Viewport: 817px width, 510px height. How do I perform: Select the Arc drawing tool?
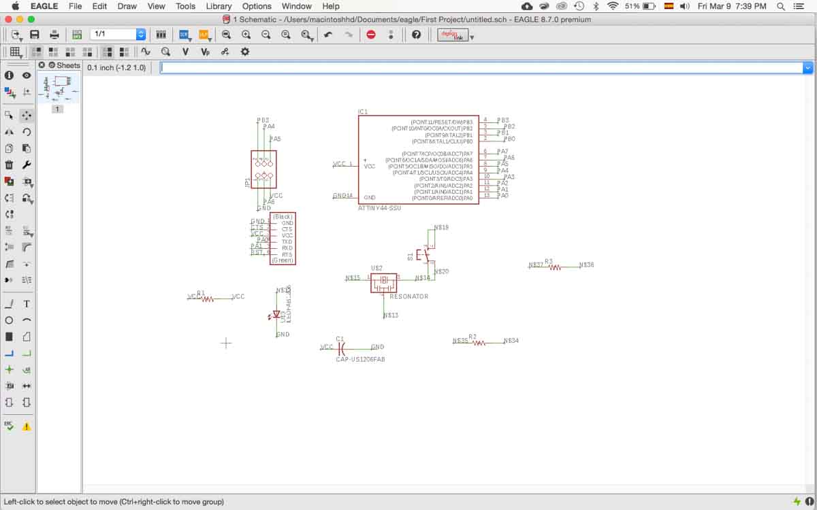[x=27, y=320]
